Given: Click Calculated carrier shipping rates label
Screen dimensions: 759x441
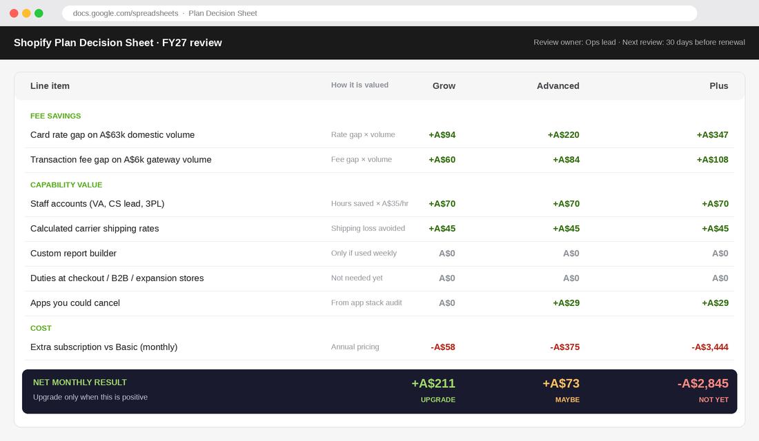Looking at the screenshot, I should pyautogui.click(x=95, y=229).
